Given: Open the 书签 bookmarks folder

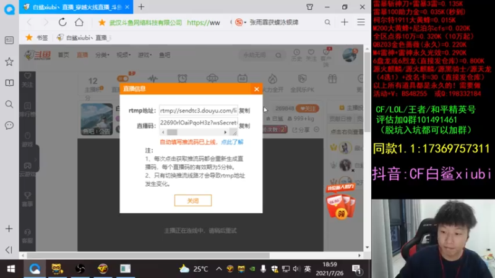Looking at the screenshot, I should click(x=37, y=38).
